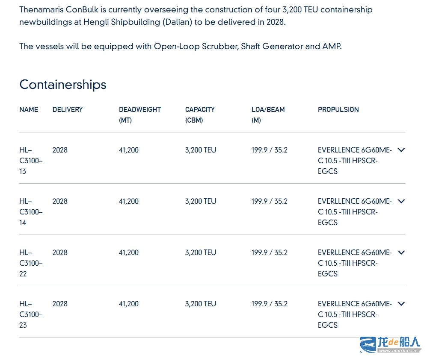Select the DEADWEIGHT (MT) column header
This screenshot has width=427, height=358.
pos(140,115)
